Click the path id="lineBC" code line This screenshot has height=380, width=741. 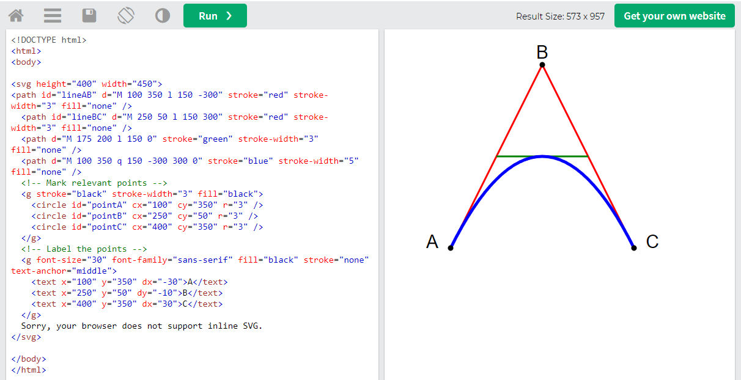click(169, 122)
